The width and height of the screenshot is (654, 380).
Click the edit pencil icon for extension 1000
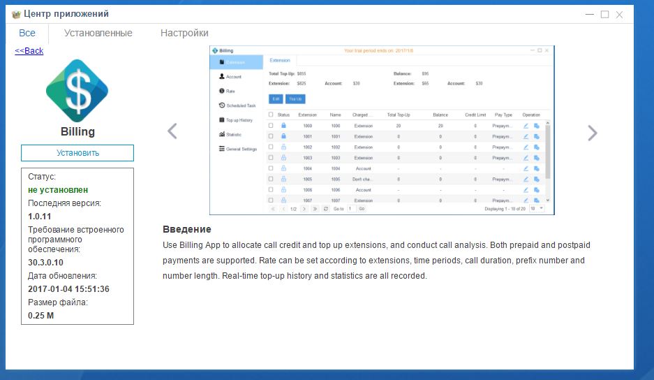click(x=526, y=126)
